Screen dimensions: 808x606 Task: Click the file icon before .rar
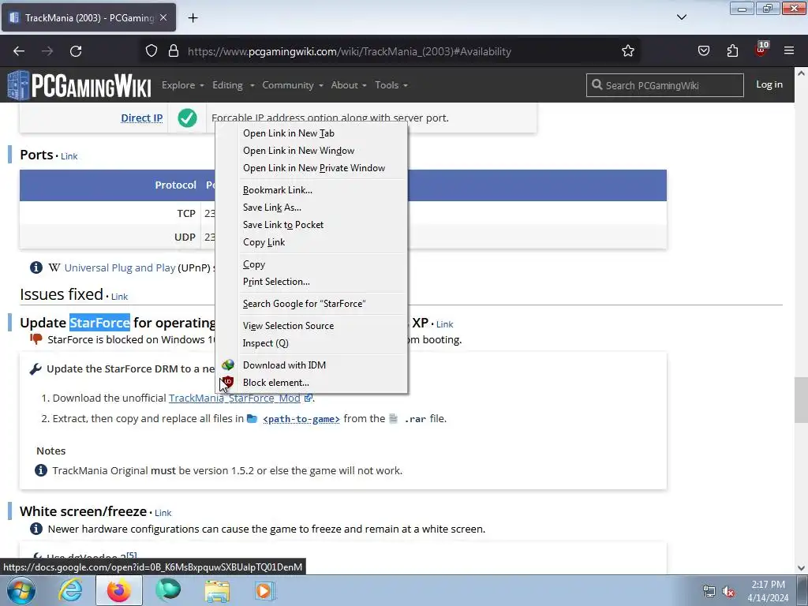click(393, 418)
